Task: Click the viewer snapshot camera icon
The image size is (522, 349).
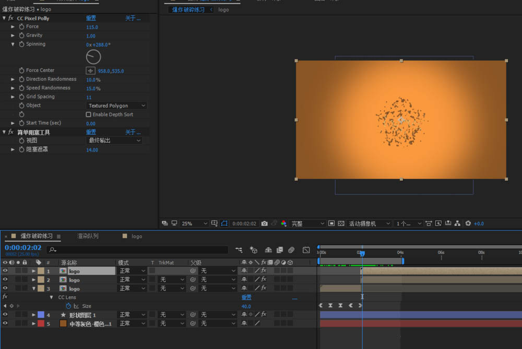Action: [x=264, y=224]
